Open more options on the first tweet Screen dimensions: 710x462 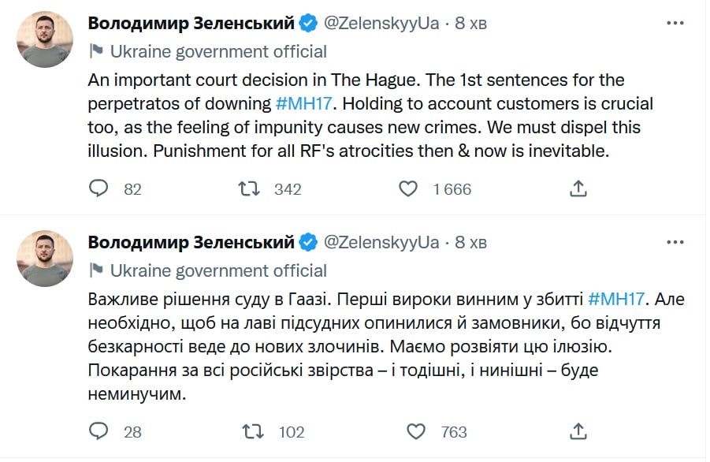[675, 24]
